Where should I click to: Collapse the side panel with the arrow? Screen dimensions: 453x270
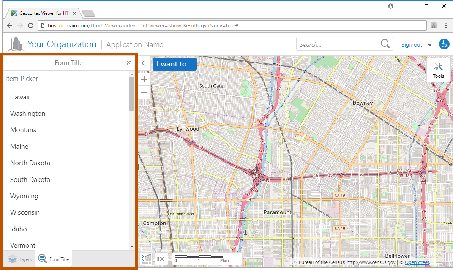tap(143, 63)
